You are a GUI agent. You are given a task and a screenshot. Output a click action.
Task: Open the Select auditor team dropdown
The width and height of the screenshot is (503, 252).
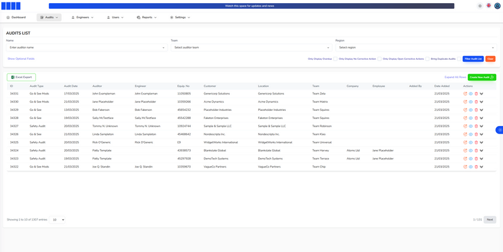coord(251,47)
